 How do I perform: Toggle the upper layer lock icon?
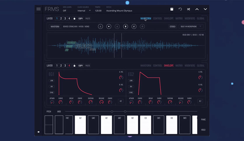(x=74, y=18)
